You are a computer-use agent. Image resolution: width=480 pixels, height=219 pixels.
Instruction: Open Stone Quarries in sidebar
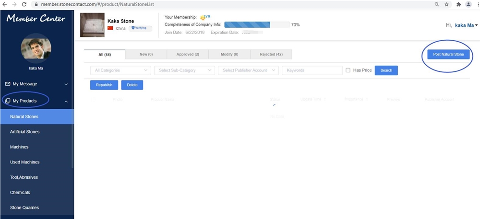click(37, 207)
